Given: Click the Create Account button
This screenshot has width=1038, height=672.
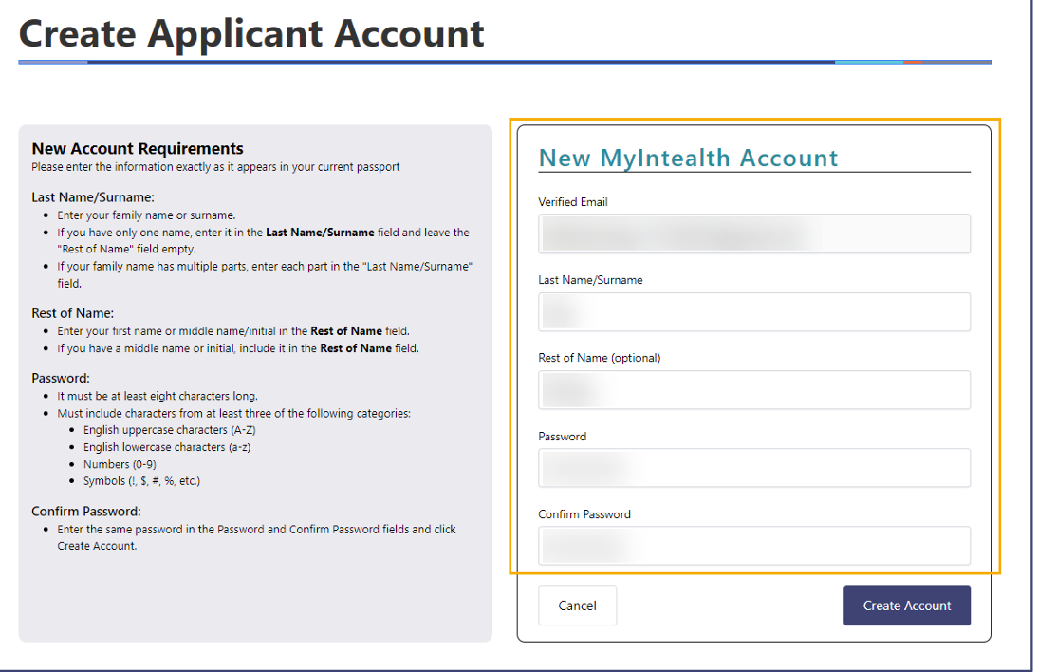Looking at the screenshot, I should 906,606.
